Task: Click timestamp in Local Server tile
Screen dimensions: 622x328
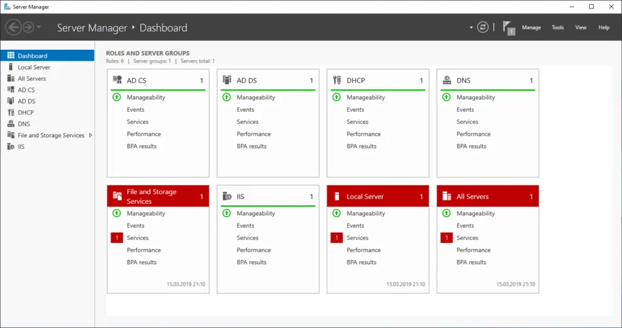Action: click(406, 284)
